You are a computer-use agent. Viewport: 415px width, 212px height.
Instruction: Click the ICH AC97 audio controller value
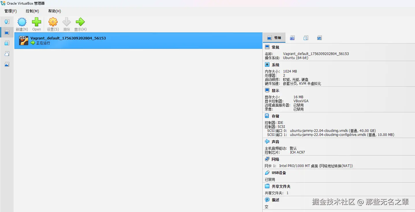click(x=298, y=152)
